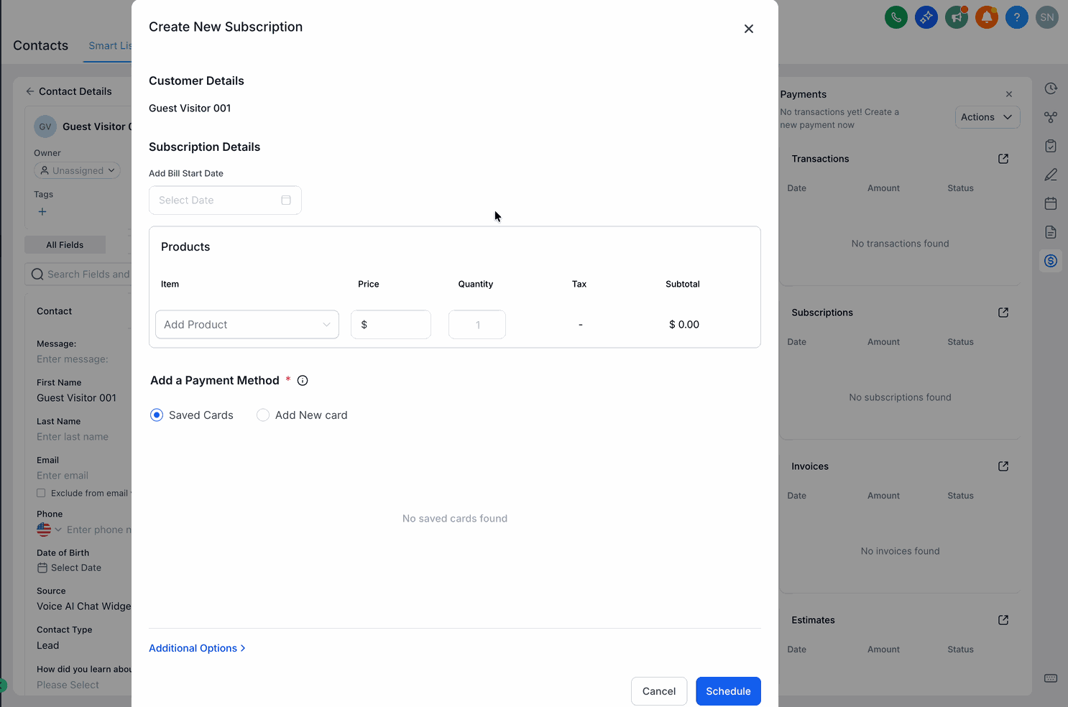Click the payment method info icon
The image size is (1068, 707).
(x=303, y=381)
